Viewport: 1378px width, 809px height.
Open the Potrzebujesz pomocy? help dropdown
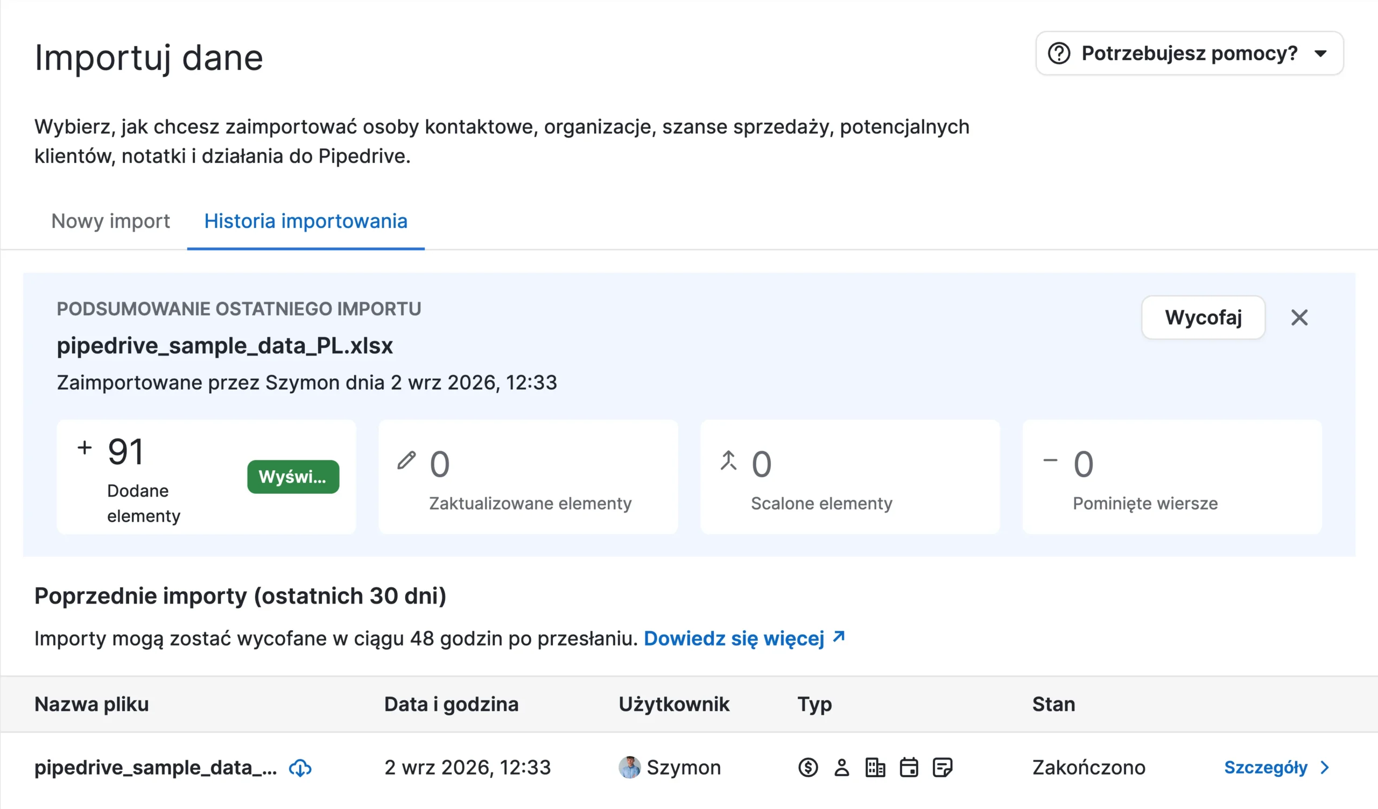1190,53
